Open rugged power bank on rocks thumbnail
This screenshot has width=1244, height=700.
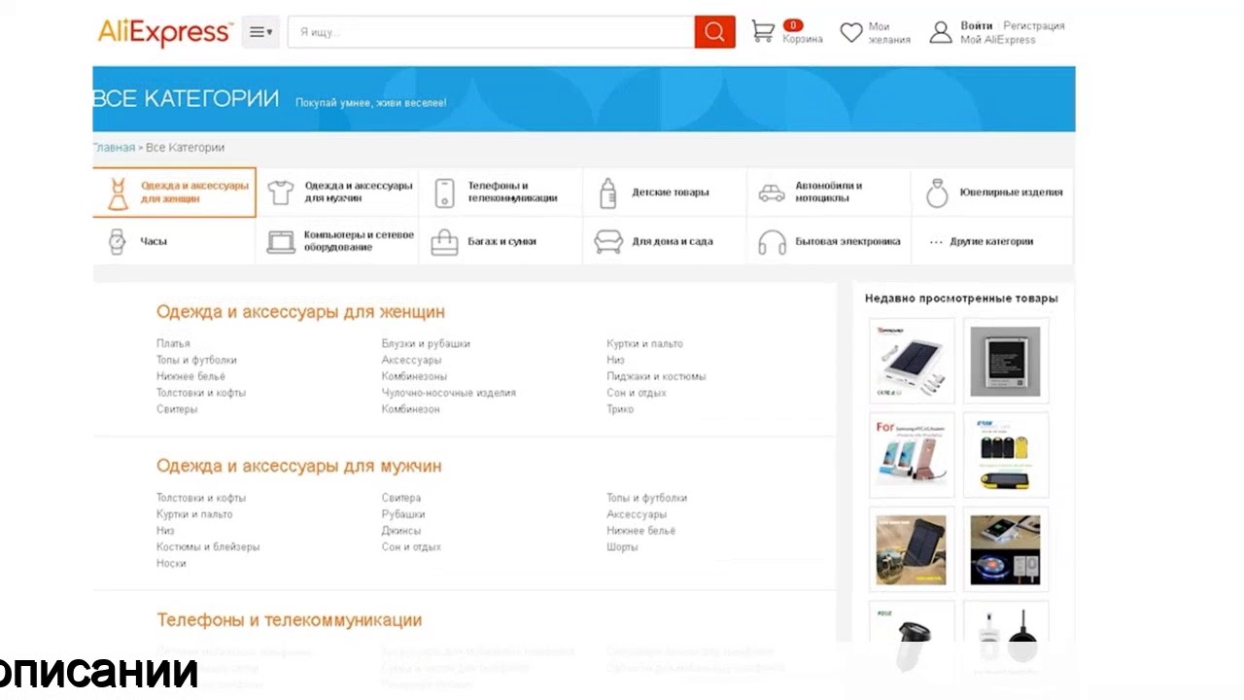click(x=912, y=548)
